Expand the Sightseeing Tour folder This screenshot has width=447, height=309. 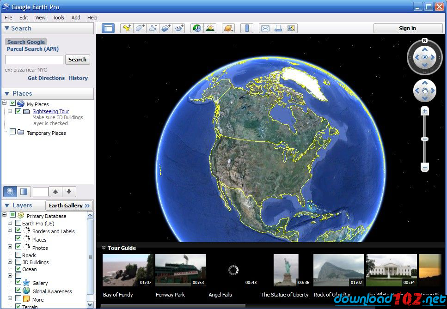[10, 111]
